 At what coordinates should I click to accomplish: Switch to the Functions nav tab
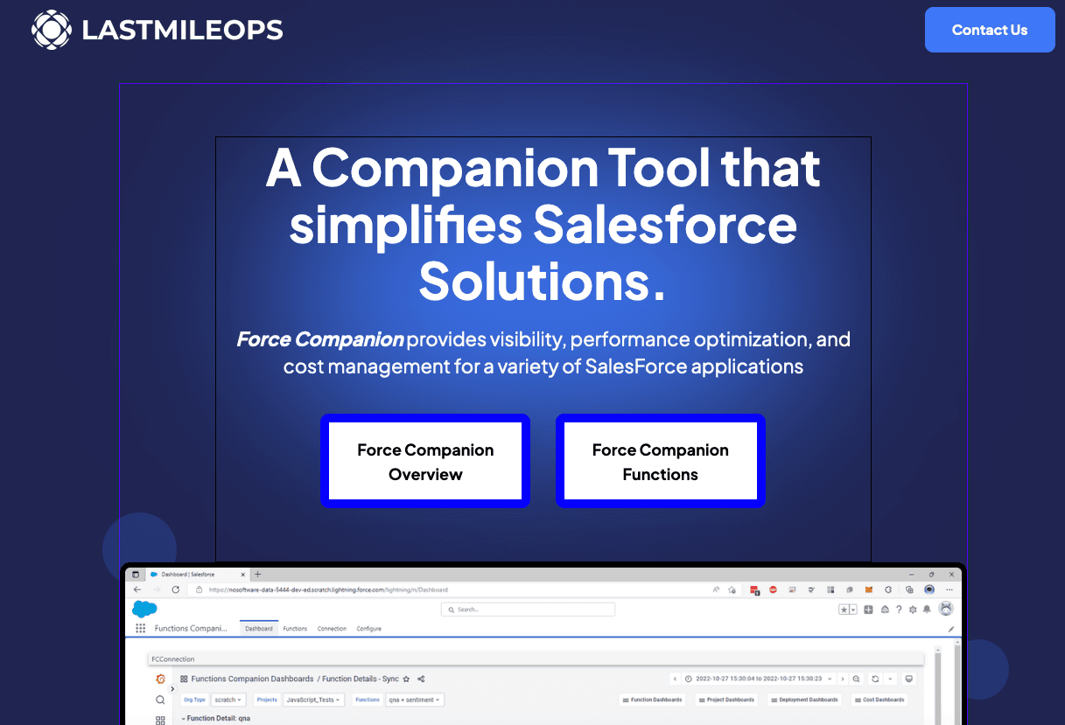click(295, 628)
